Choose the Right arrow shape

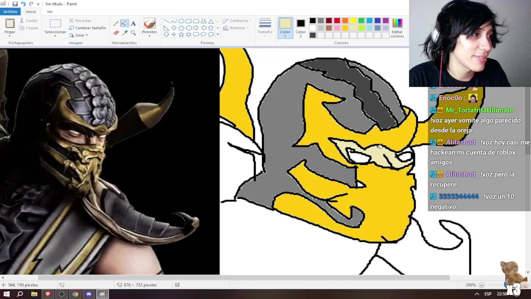(x=196, y=28)
